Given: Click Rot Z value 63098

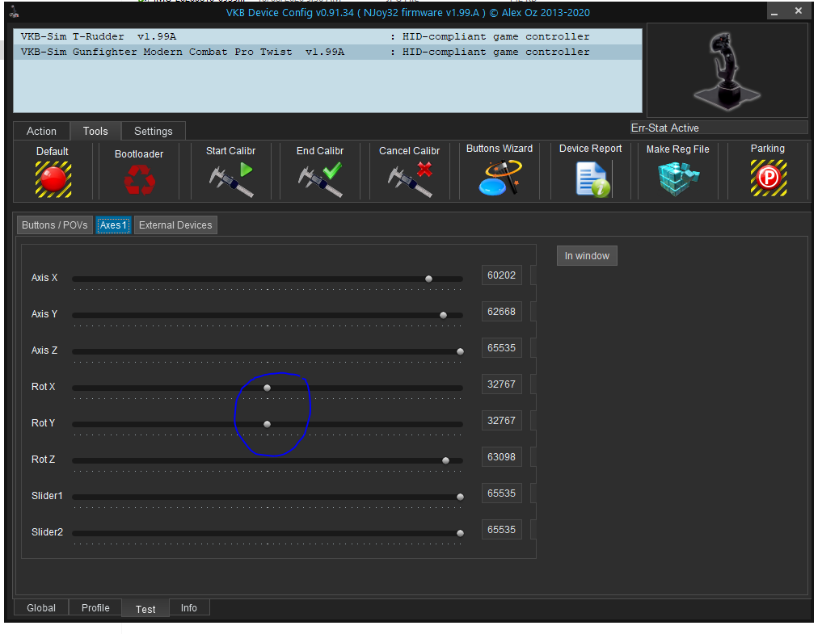Looking at the screenshot, I should (502, 457).
